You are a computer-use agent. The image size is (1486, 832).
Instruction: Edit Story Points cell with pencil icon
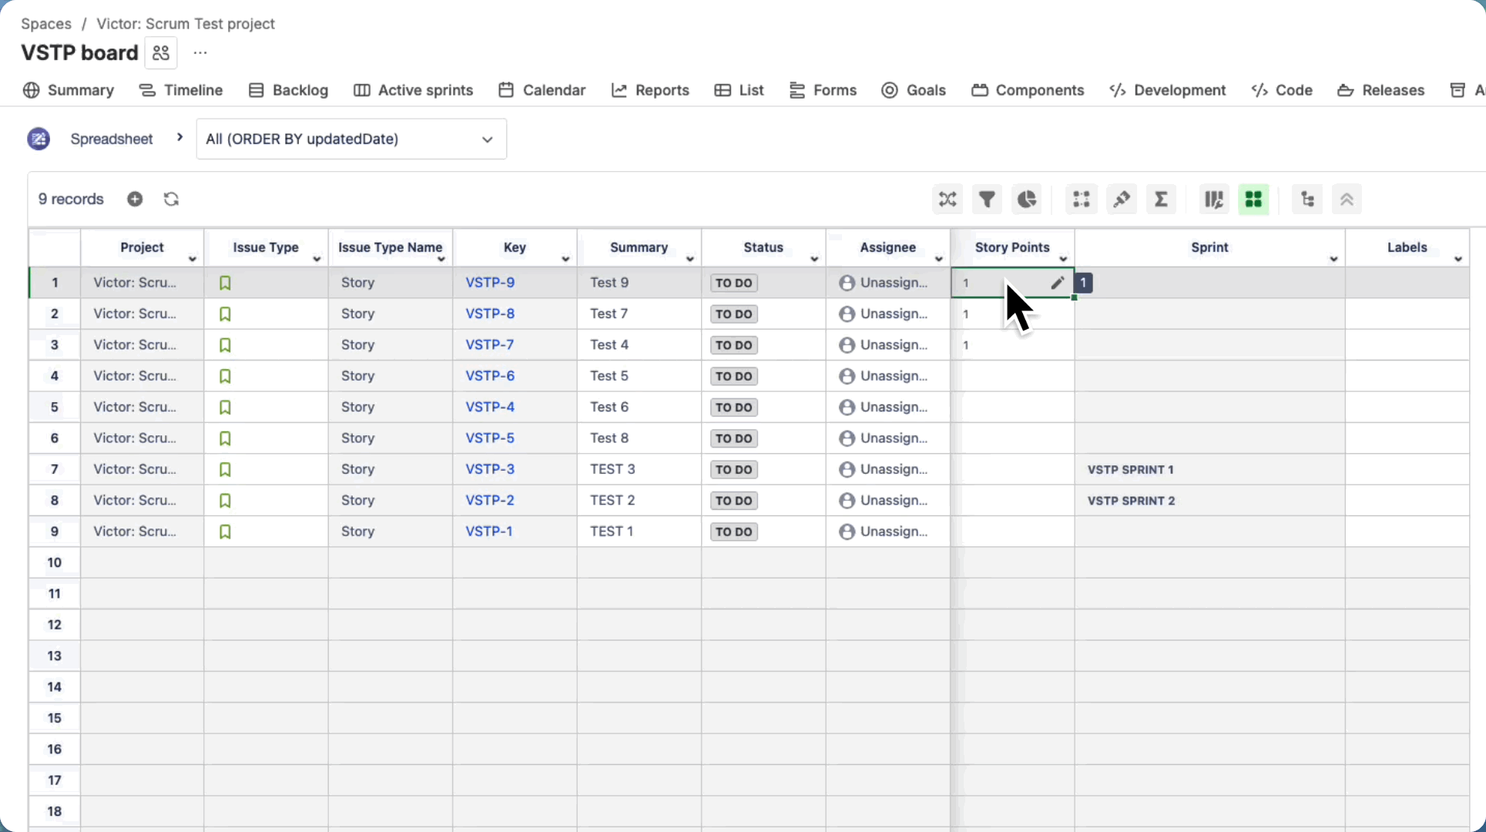coord(1057,283)
